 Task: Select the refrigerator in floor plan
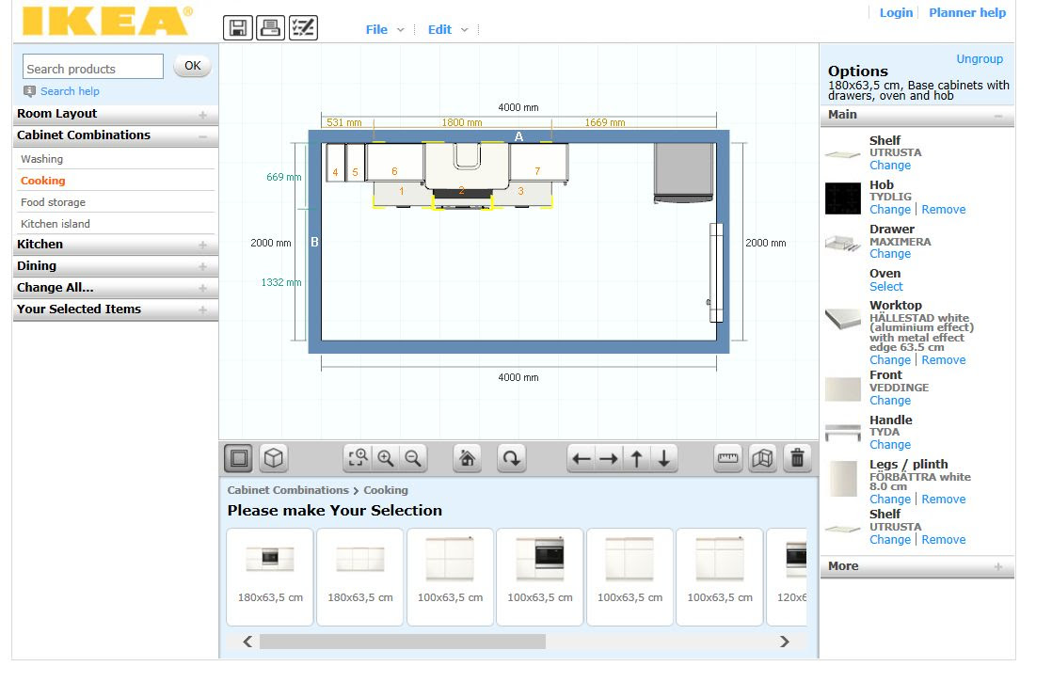[x=684, y=172]
